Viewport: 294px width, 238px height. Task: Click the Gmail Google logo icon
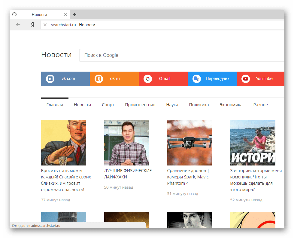(147, 79)
